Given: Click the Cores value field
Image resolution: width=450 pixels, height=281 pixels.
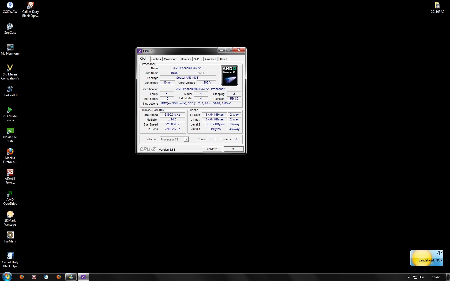Looking at the screenshot, I should pyautogui.click(x=211, y=139).
